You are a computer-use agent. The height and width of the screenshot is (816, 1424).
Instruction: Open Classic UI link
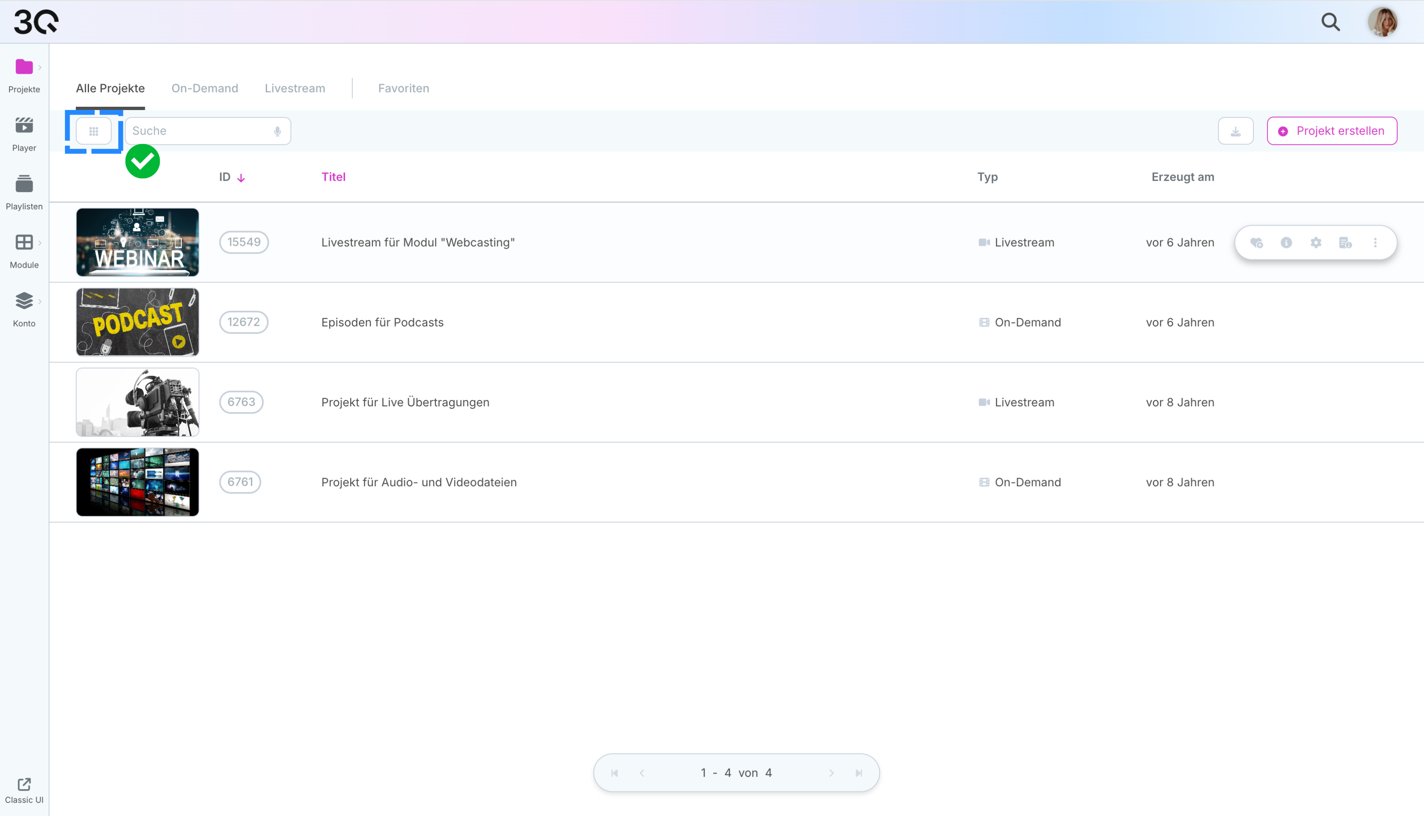point(24,790)
